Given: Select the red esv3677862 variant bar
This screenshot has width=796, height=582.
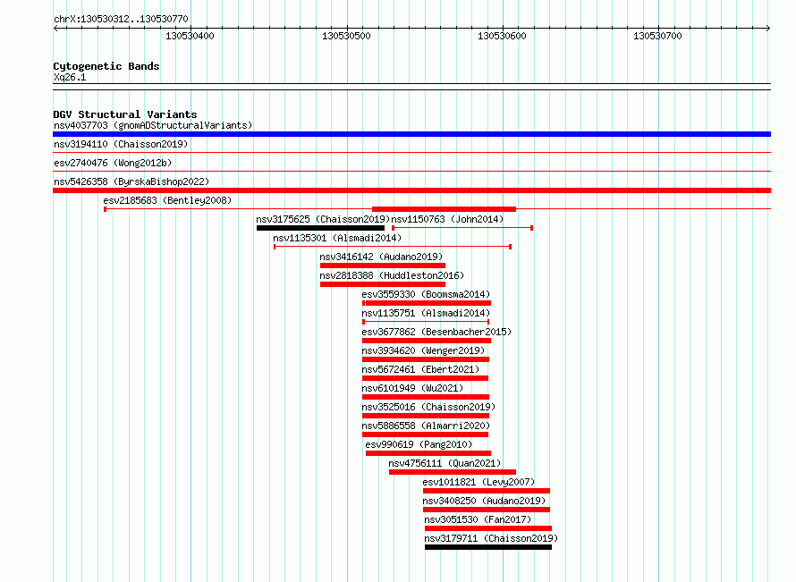Looking at the screenshot, I should [x=427, y=341].
